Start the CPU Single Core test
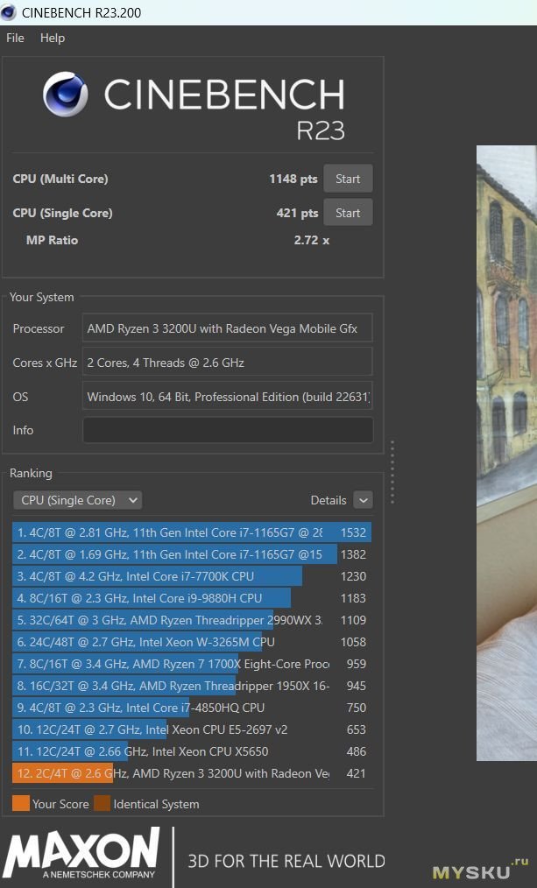 (x=348, y=213)
